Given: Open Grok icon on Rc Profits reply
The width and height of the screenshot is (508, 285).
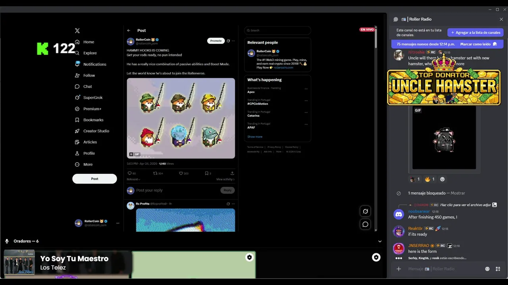Looking at the screenshot, I should (x=228, y=204).
